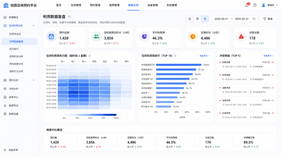This screenshot has width=281, height=157.
Task: Click conflict entry for 实验室B201 2025-05-28
Action: click(247, 115)
